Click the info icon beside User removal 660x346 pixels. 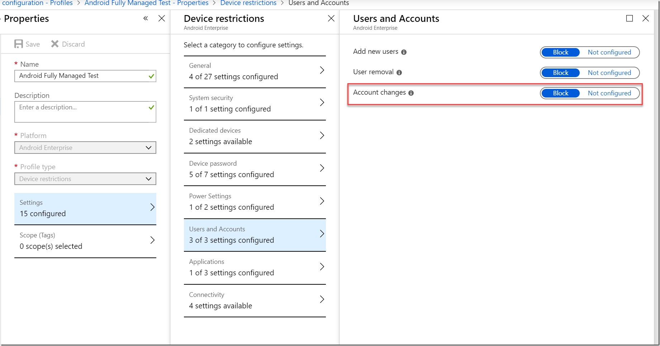pyautogui.click(x=399, y=72)
